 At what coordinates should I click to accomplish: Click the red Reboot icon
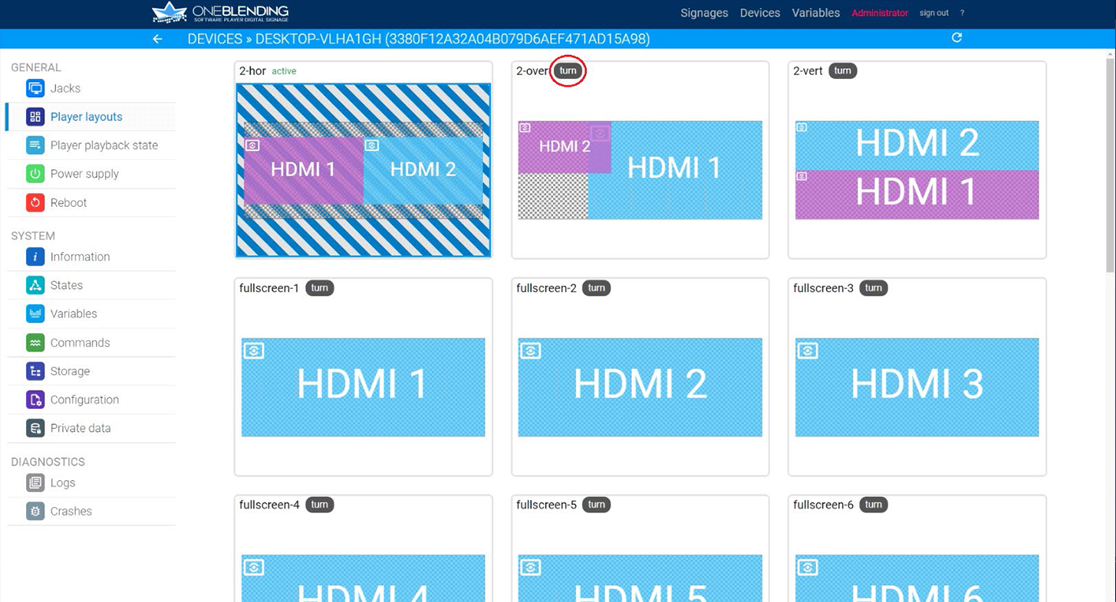click(35, 203)
